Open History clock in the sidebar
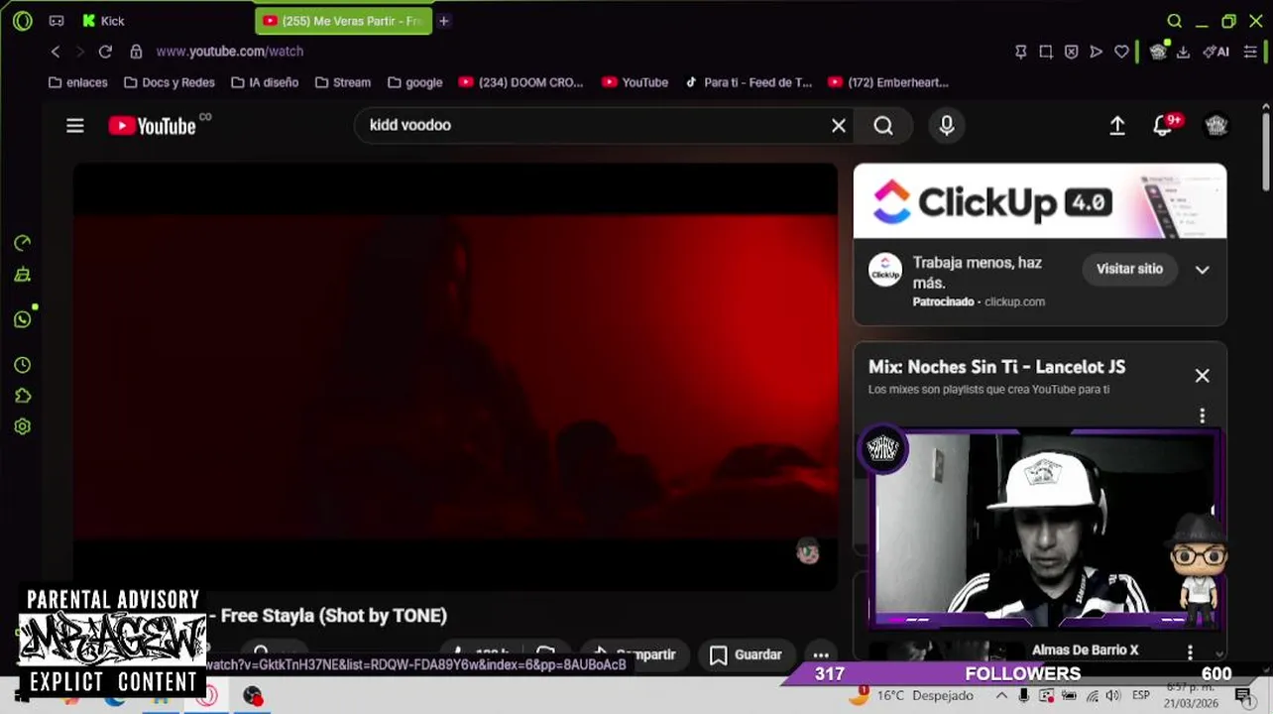The height and width of the screenshot is (714, 1273). pyautogui.click(x=22, y=365)
